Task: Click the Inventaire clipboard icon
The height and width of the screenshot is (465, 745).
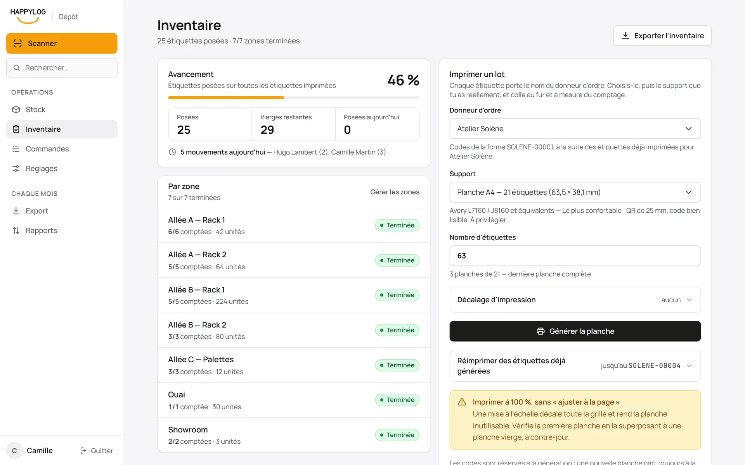Action: [16, 129]
